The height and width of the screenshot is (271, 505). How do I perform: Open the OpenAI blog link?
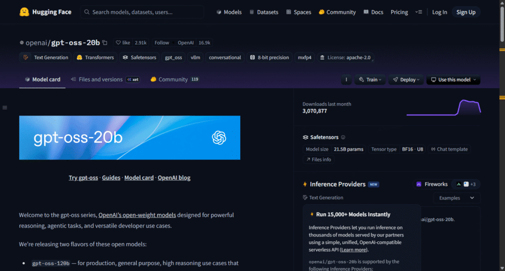[174, 178]
